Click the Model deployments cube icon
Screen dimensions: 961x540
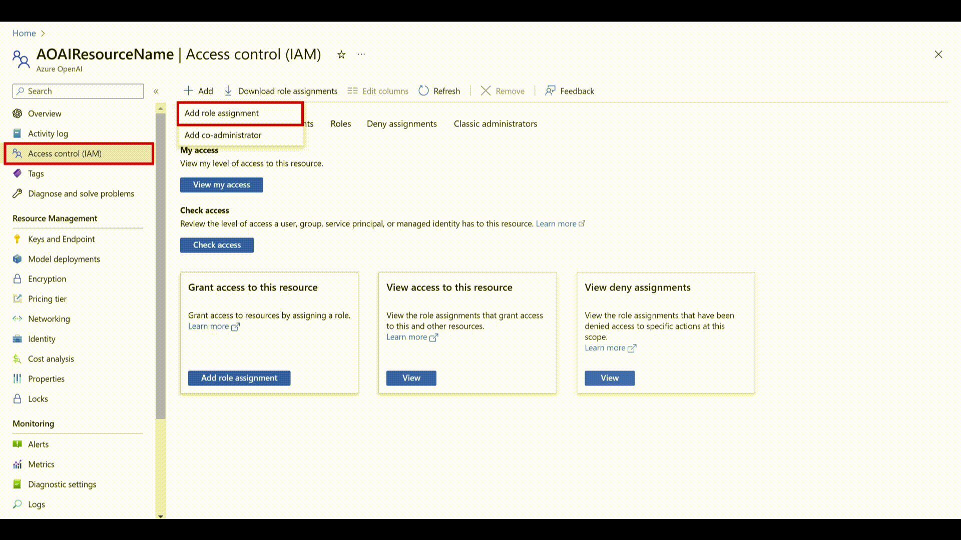tap(18, 259)
